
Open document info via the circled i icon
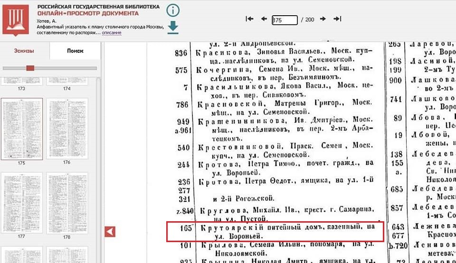click(x=173, y=10)
